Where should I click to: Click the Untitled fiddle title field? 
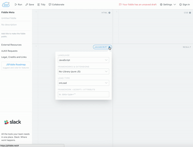coord(16,18)
